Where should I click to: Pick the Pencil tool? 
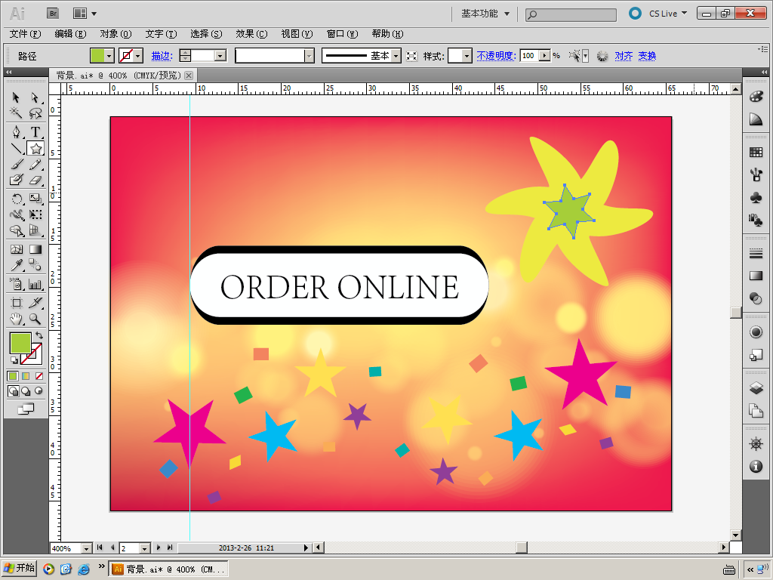[x=35, y=164]
